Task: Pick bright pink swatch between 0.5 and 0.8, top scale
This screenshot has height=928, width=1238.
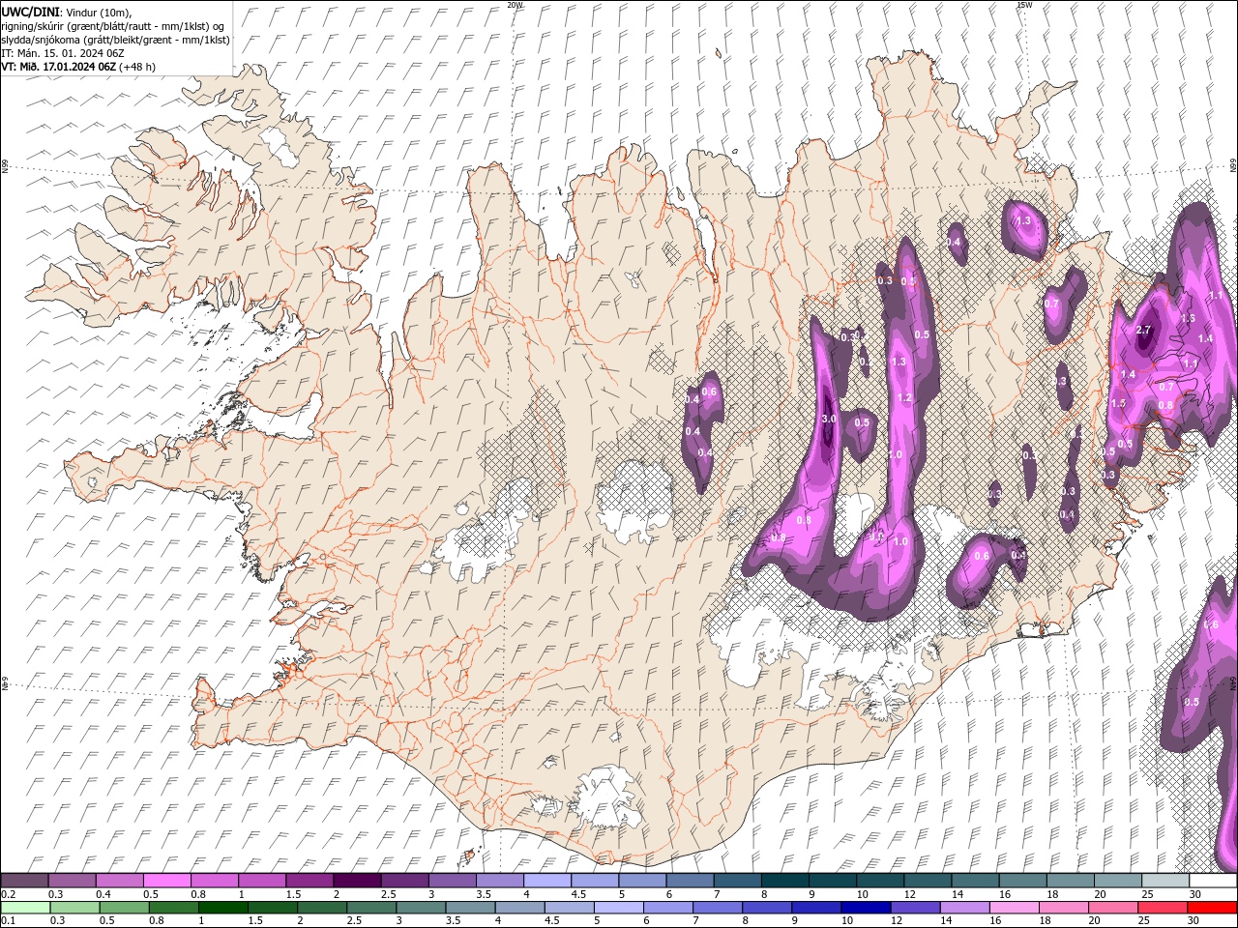Action: coord(166,881)
